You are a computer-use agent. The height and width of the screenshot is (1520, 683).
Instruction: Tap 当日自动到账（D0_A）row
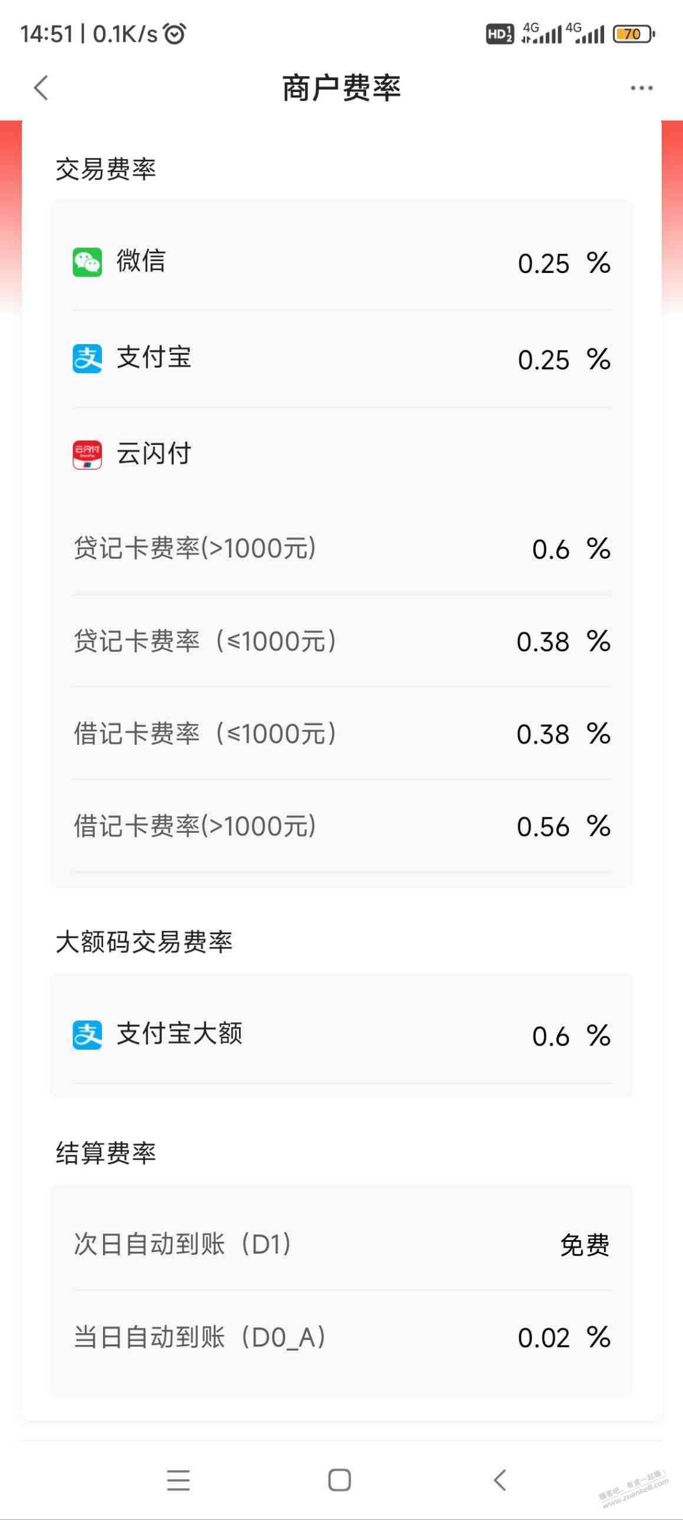[x=342, y=1337]
